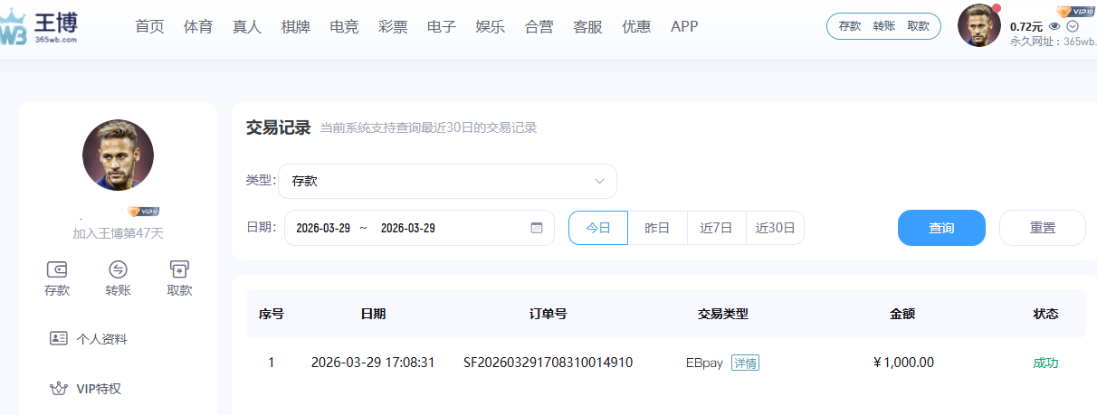Select the 近7日 date range option
The height and width of the screenshot is (415, 1097).
(x=716, y=228)
